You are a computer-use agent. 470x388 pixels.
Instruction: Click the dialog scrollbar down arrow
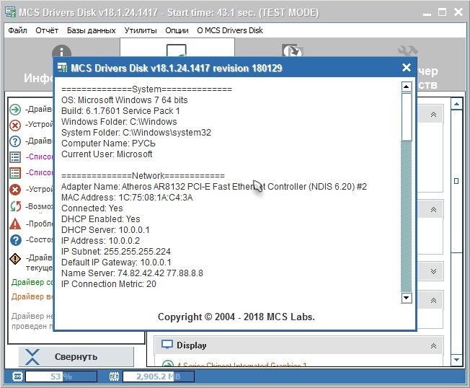click(406, 298)
